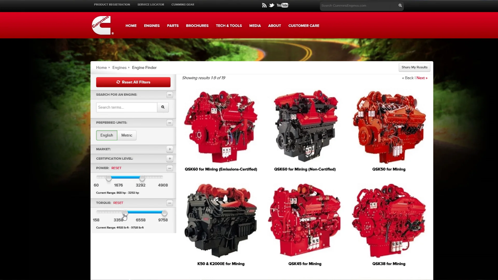Click the refresh icon on Reset All Filters
This screenshot has width=498, height=280.
pos(118,82)
